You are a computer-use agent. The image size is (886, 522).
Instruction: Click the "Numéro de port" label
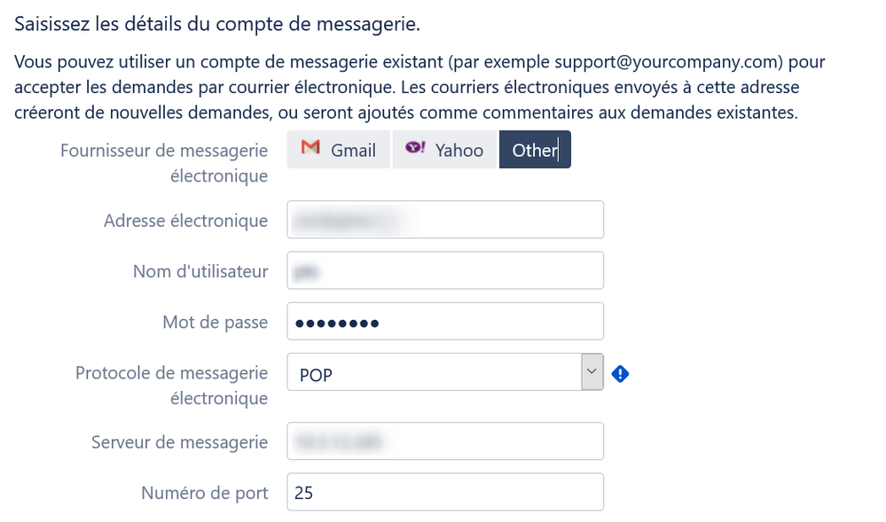(205, 493)
